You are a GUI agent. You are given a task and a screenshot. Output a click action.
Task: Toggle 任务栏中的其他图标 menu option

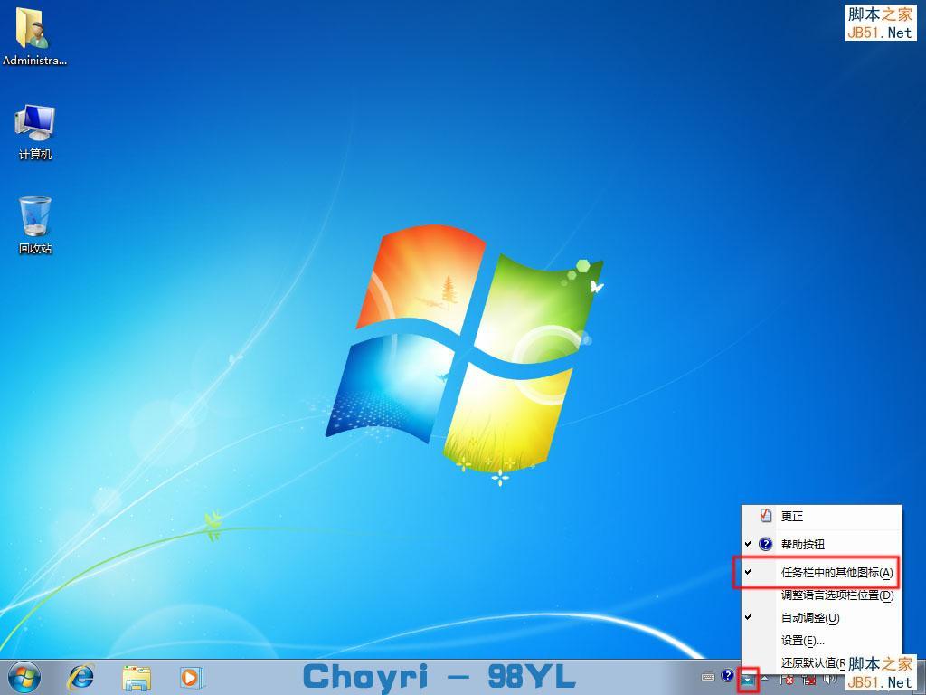point(821,572)
